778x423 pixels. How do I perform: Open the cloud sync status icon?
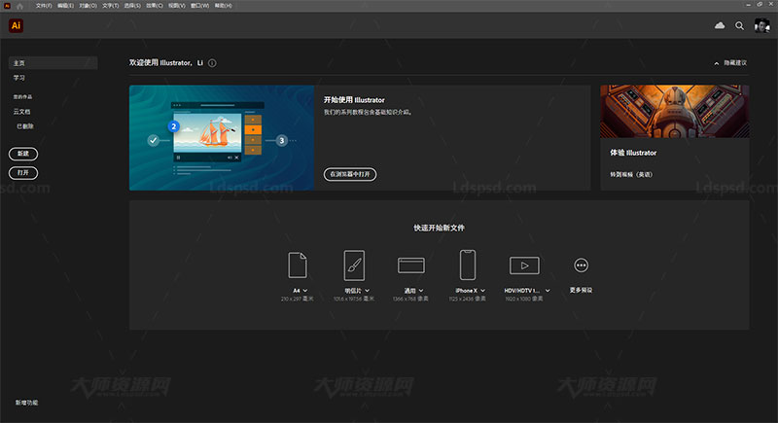[720, 25]
